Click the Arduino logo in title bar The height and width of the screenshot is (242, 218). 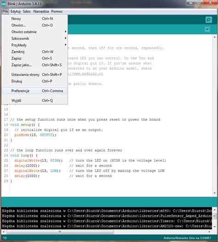coord(4,4)
